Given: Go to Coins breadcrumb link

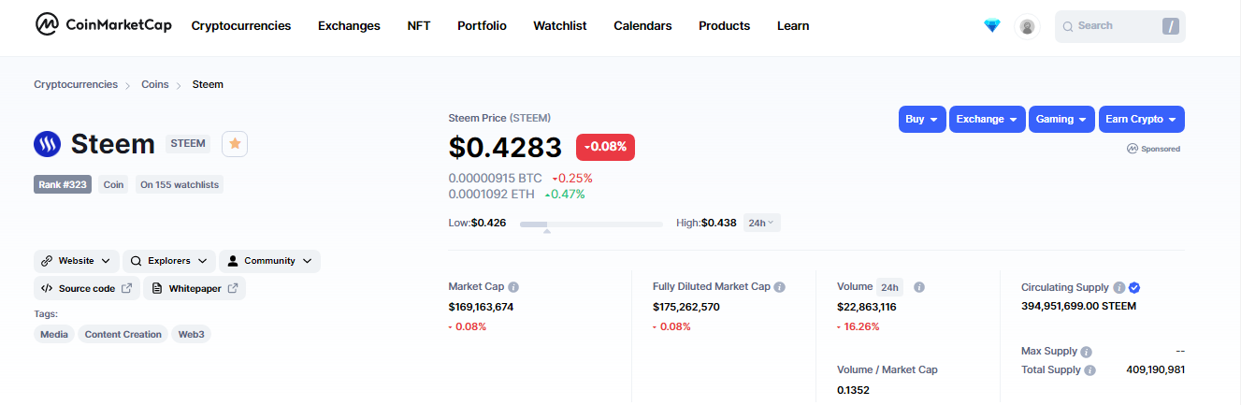Looking at the screenshot, I should click(155, 84).
